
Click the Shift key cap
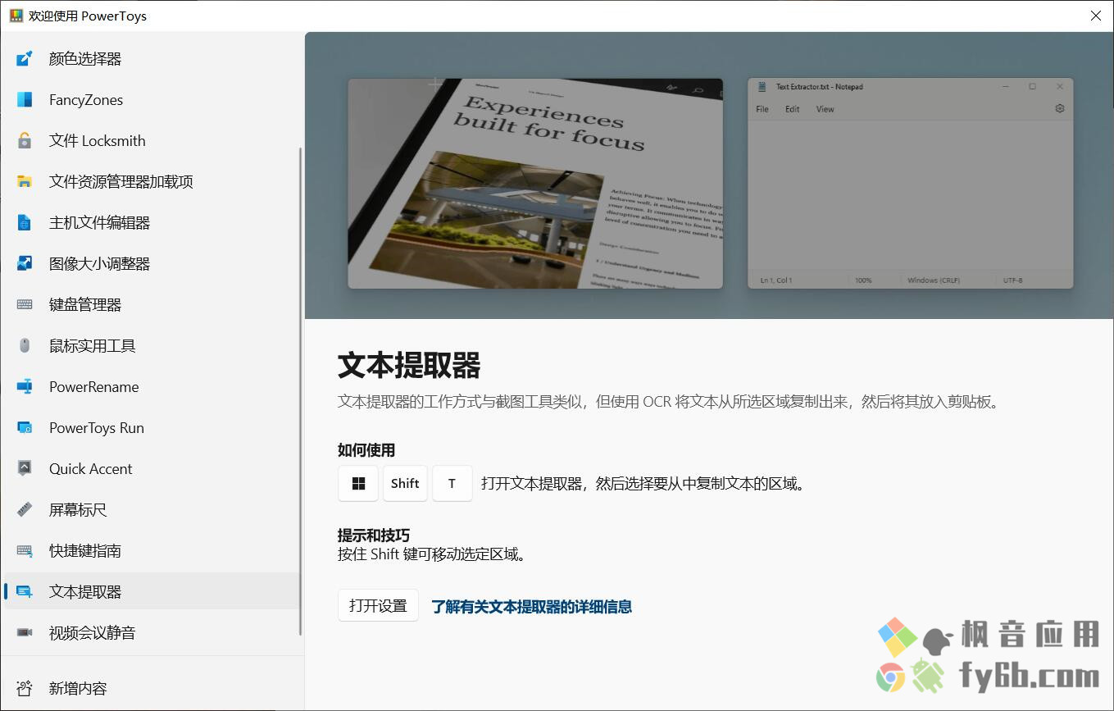[x=405, y=483]
